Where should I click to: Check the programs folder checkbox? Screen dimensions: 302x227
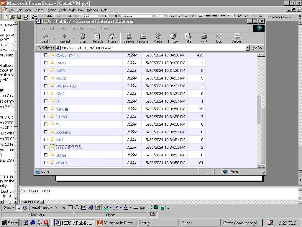point(46,132)
